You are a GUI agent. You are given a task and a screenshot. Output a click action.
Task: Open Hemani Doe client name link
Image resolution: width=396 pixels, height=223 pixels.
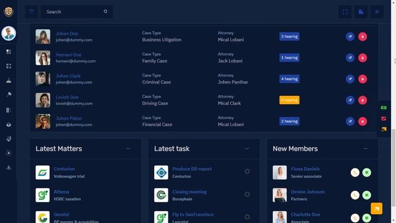pos(69,55)
